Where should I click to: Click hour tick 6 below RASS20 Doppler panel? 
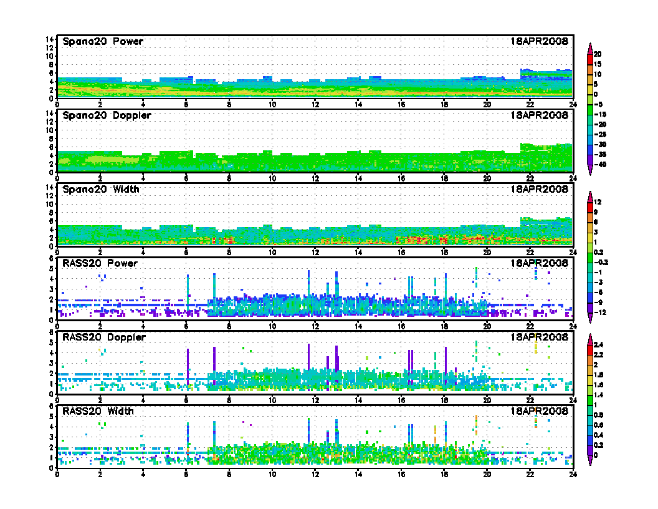[186, 400]
